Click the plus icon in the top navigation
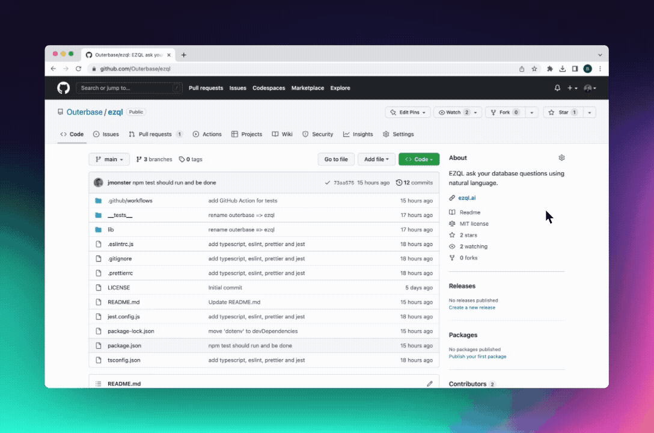 (569, 88)
